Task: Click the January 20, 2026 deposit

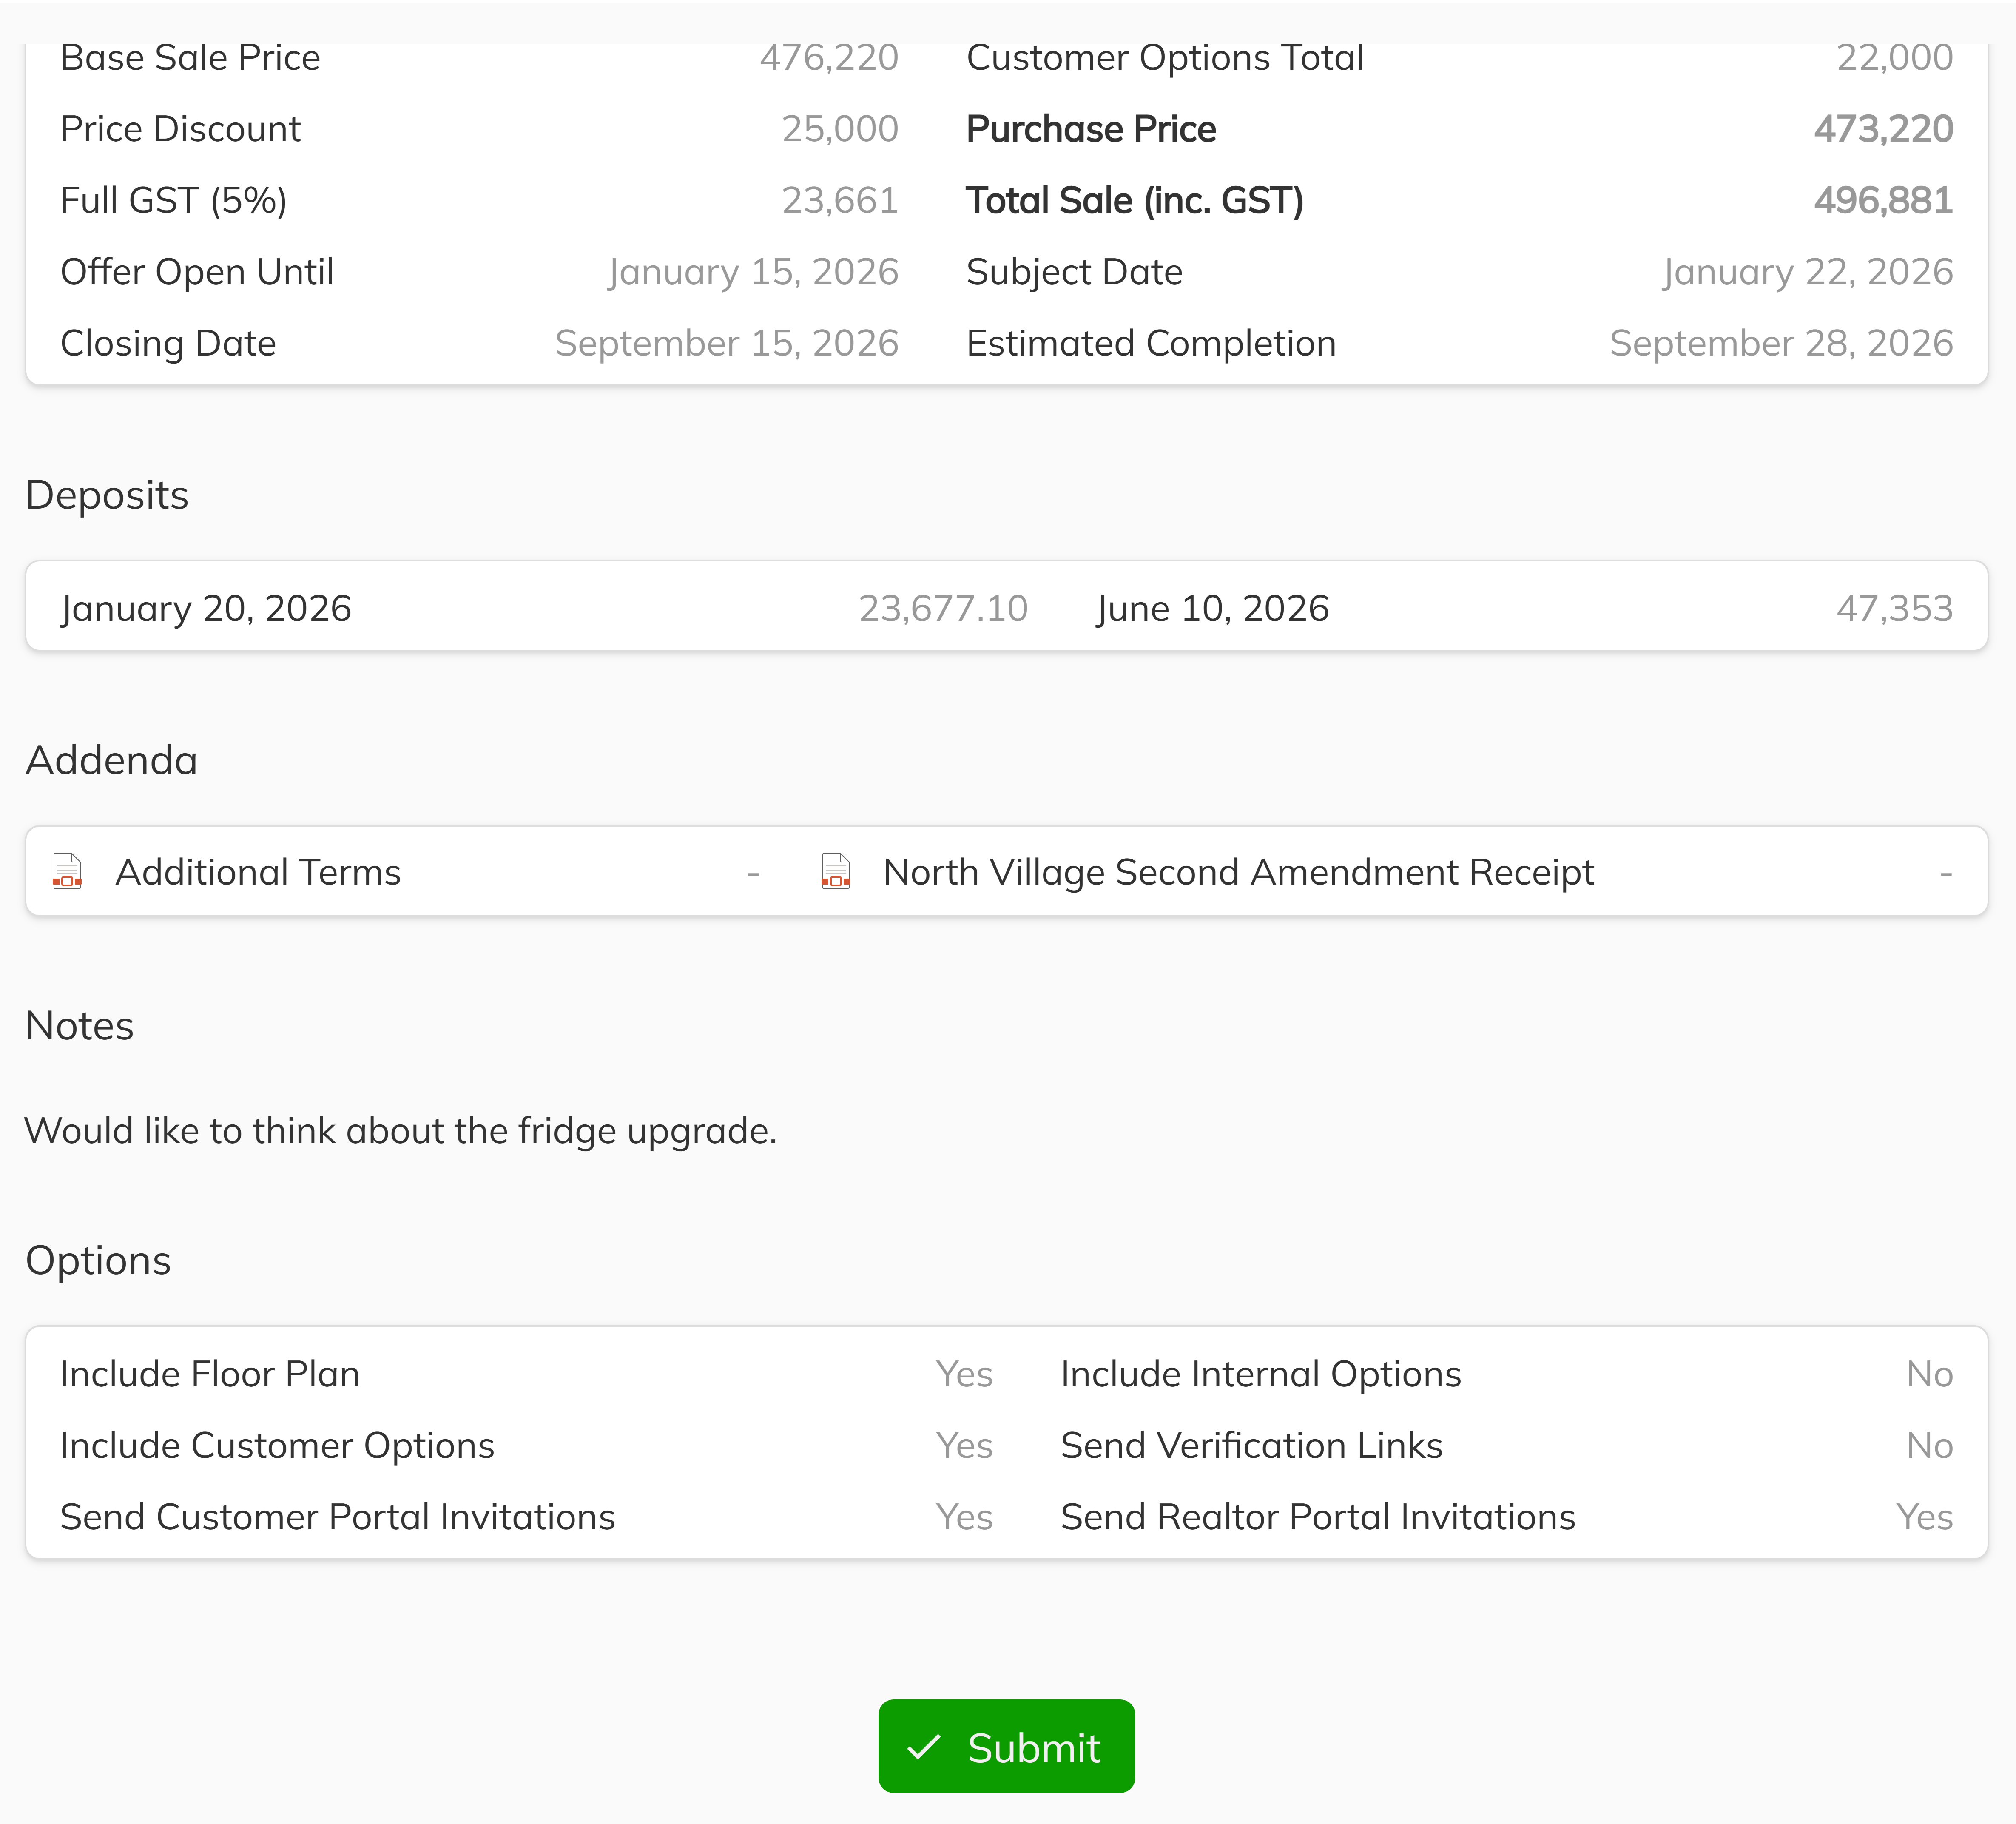Action: 206,608
